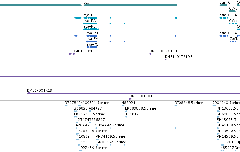Select the osm-6 gene arrow
The height and width of the screenshot is (152, 240).
[223, 5]
